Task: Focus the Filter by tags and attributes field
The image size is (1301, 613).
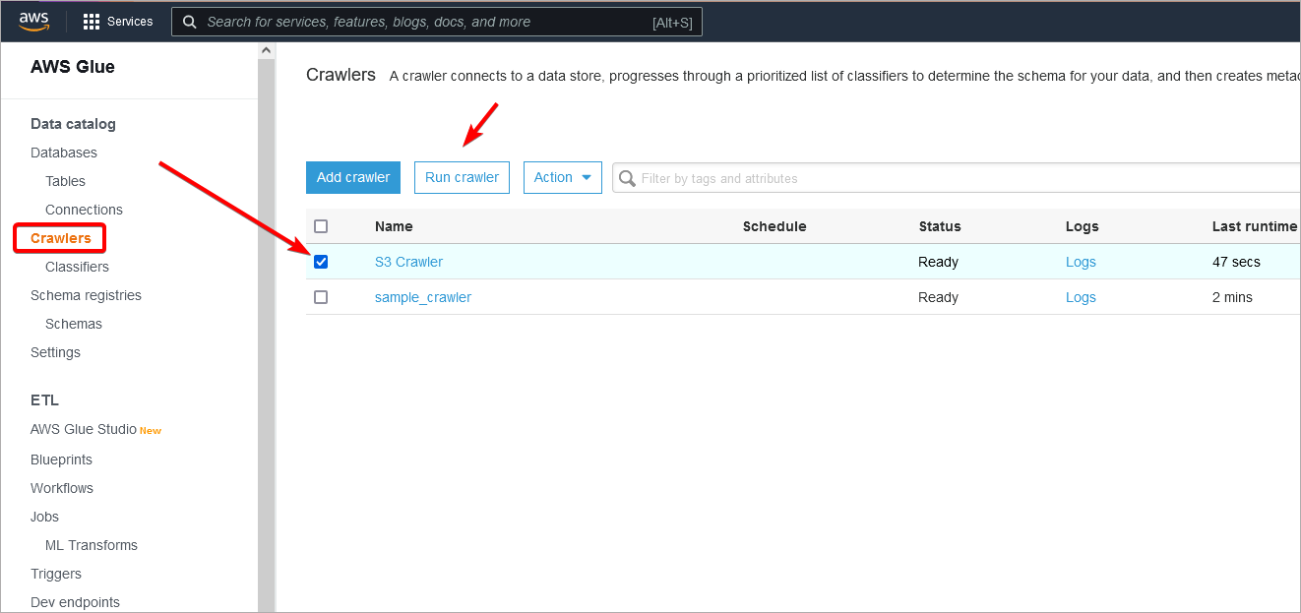Action: 964,178
